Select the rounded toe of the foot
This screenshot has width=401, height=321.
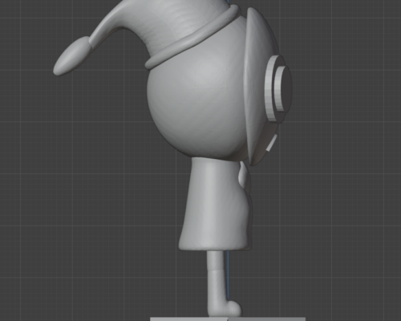pyautogui.click(x=234, y=307)
